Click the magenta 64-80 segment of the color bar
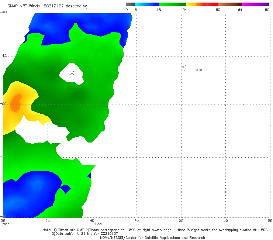This screenshot has width=273, height=240. [x=255, y=4]
